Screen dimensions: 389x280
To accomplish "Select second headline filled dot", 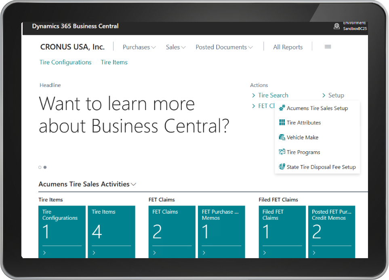I will 45,167.
